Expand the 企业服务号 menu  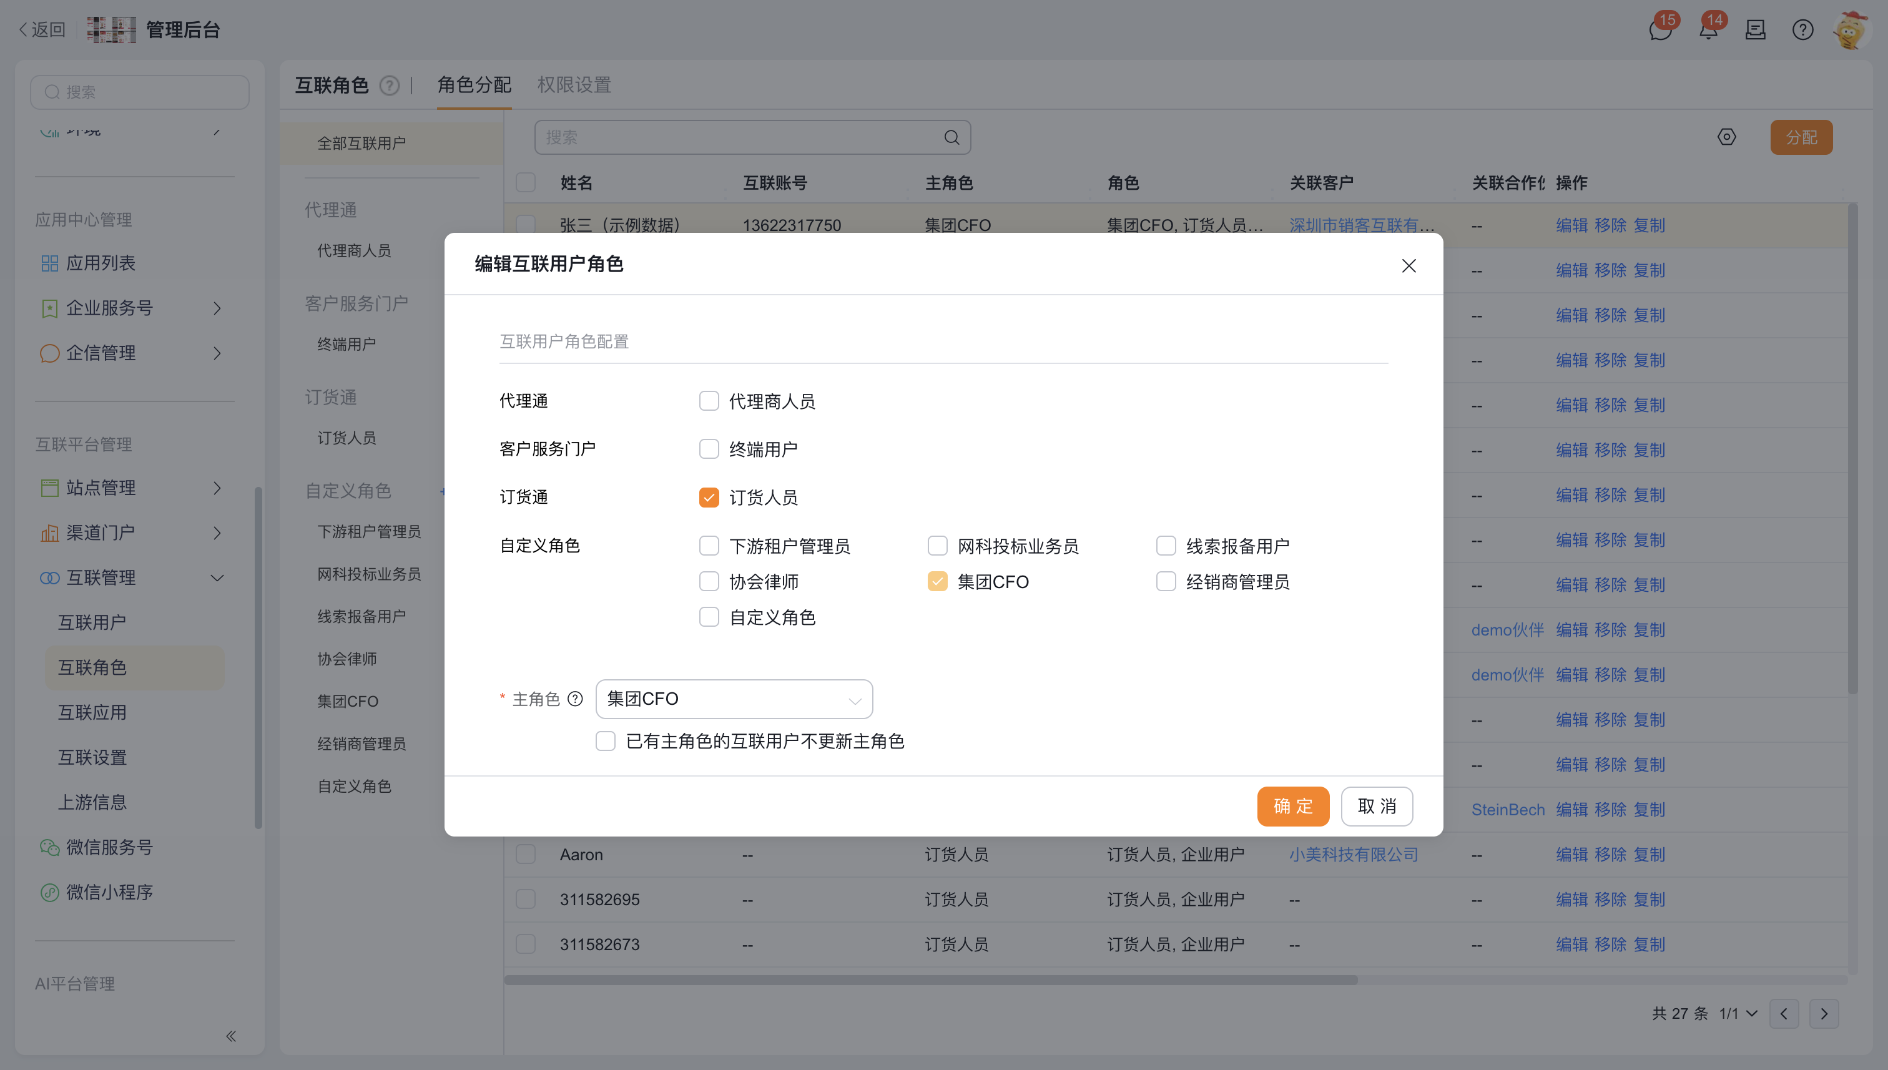[x=217, y=308]
